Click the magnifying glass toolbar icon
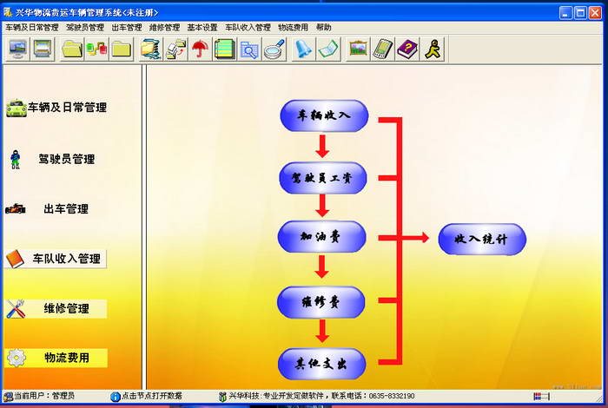Viewport: 608px width, 408px height. (x=274, y=49)
